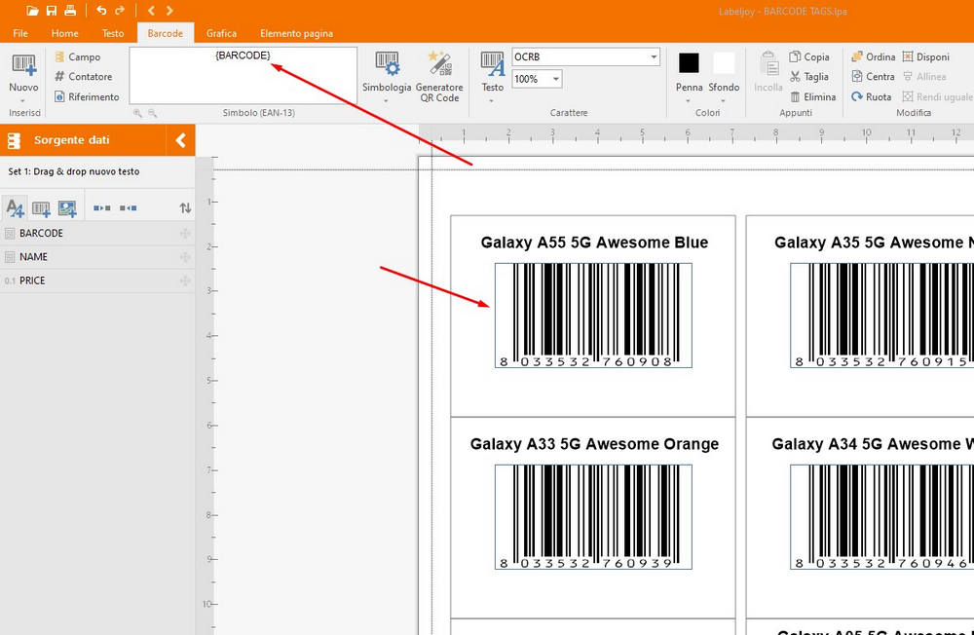
Task: Toggle the new text drag mode
Action: [x=15, y=207]
